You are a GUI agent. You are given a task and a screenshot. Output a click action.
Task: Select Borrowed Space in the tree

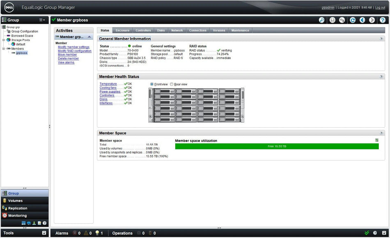[22, 36]
